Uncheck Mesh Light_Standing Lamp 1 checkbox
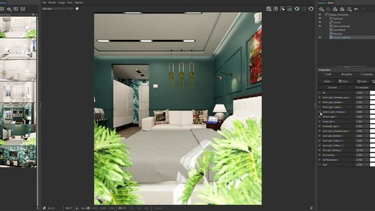 click(320, 97)
